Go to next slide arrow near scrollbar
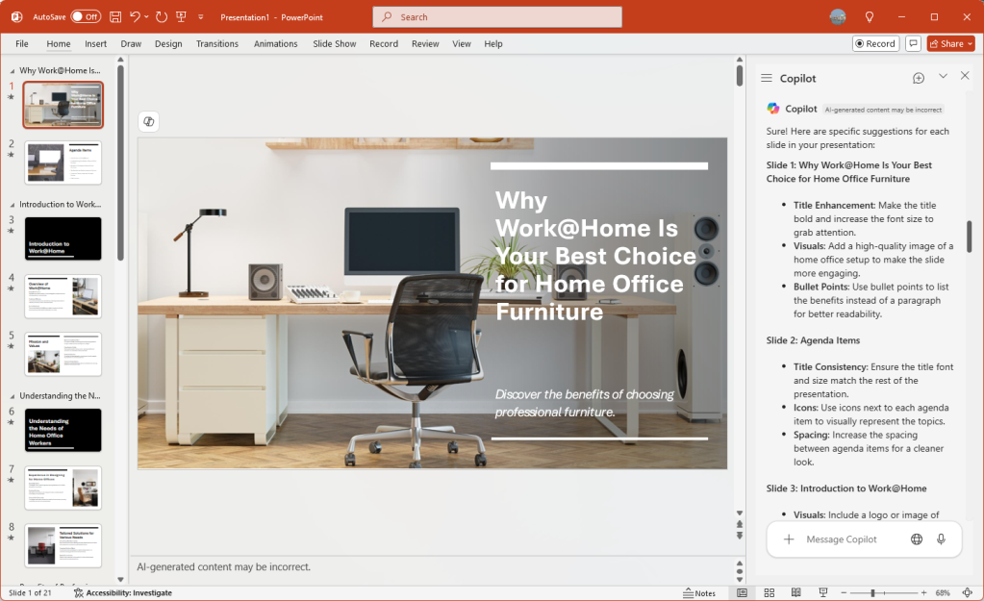Screen dimensions: 984x601 740,535
